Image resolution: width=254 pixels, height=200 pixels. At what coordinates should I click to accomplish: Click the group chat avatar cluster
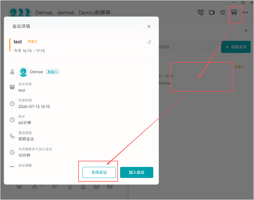coord(20,12)
